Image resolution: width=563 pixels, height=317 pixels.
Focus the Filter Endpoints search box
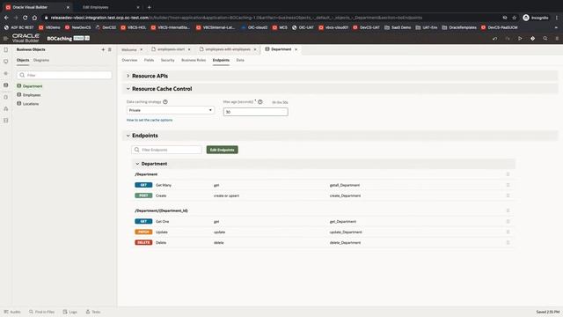(166, 150)
